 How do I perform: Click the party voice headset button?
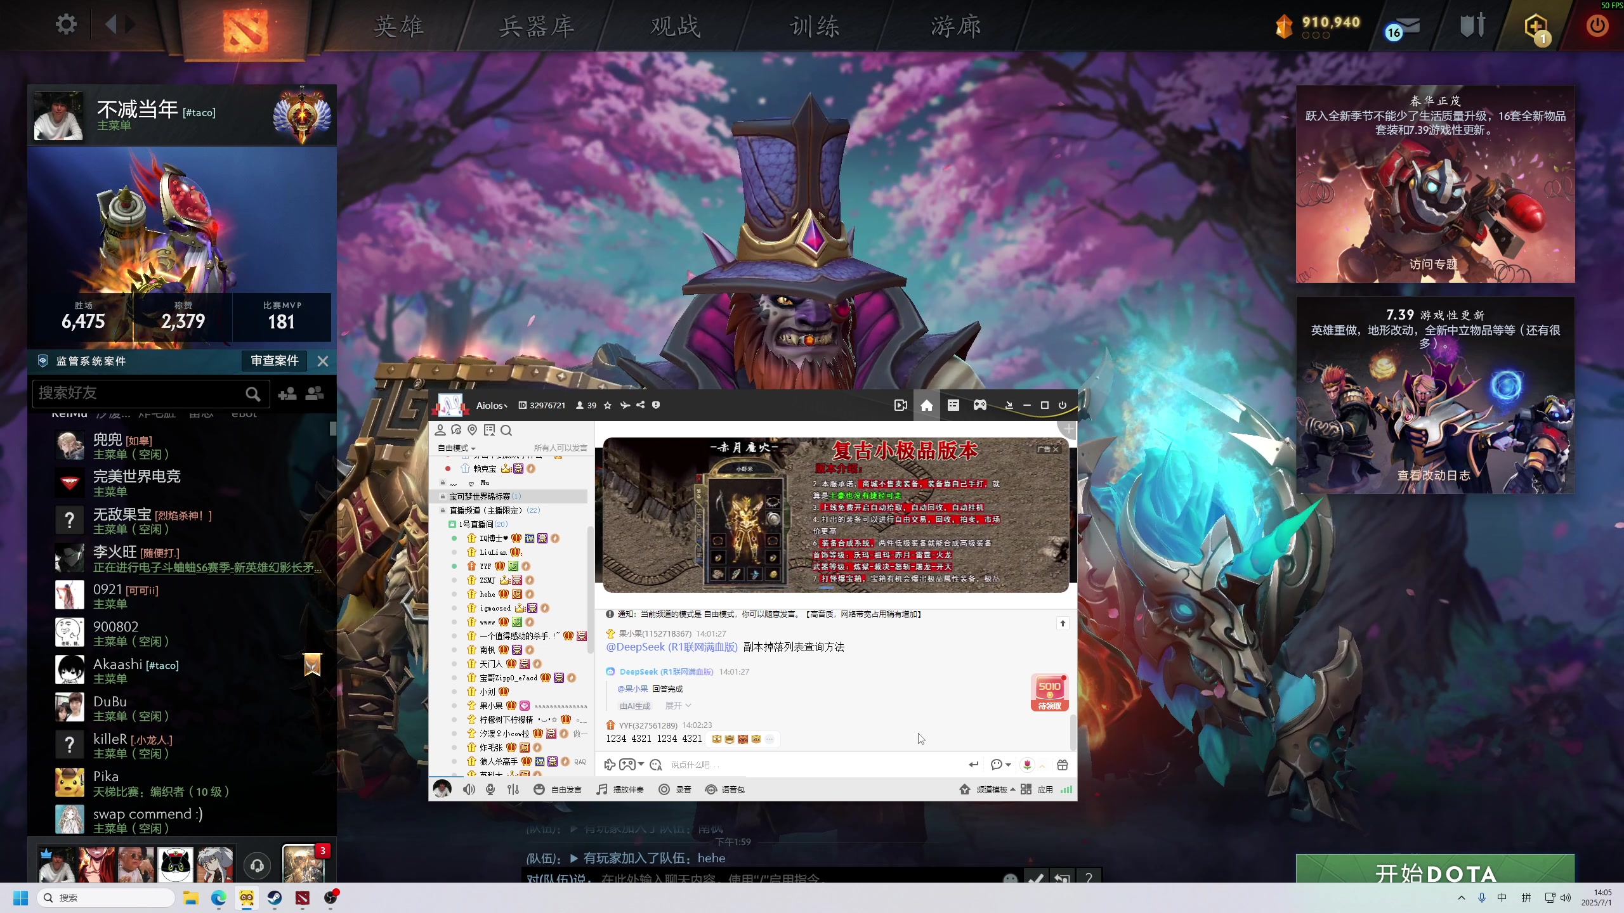257,865
